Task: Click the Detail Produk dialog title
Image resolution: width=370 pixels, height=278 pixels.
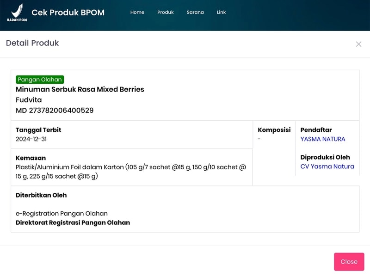Action: pos(32,43)
